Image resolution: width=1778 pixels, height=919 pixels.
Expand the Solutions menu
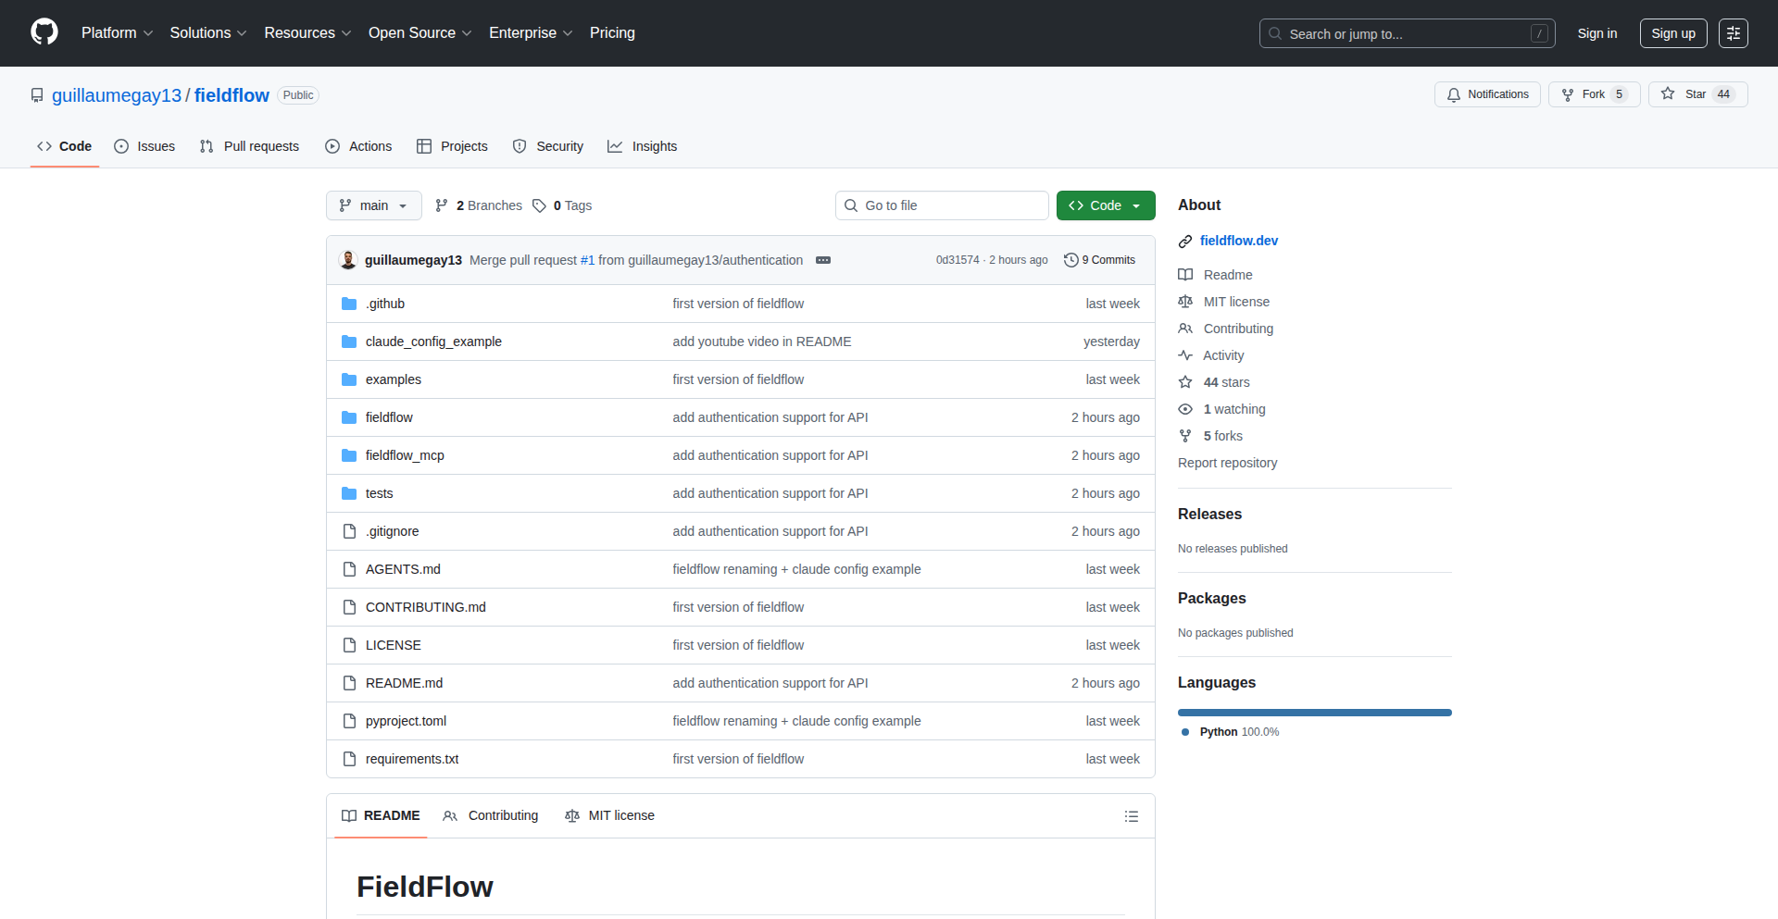click(208, 33)
